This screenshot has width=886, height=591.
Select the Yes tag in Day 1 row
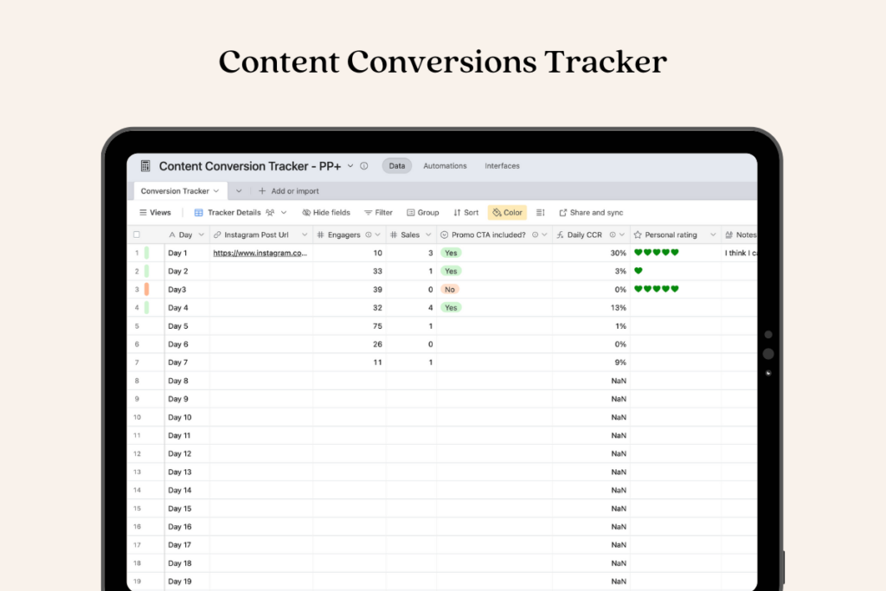coord(450,253)
